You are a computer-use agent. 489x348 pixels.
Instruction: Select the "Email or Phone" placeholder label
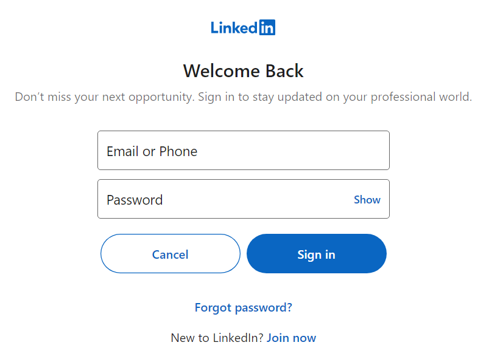pyautogui.click(x=152, y=151)
